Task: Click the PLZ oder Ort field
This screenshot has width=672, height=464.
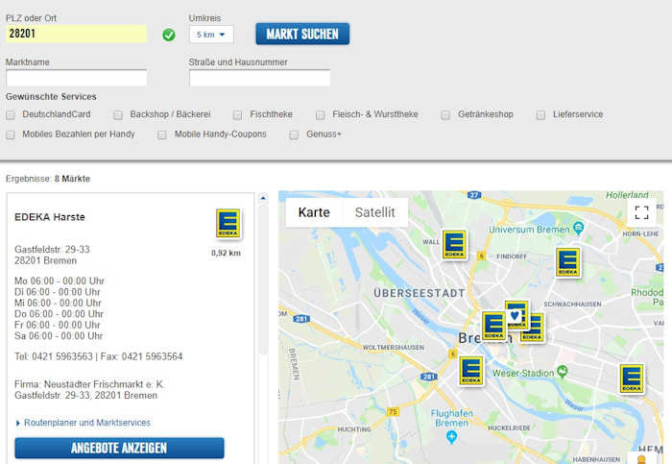Action: pos(76,34)
